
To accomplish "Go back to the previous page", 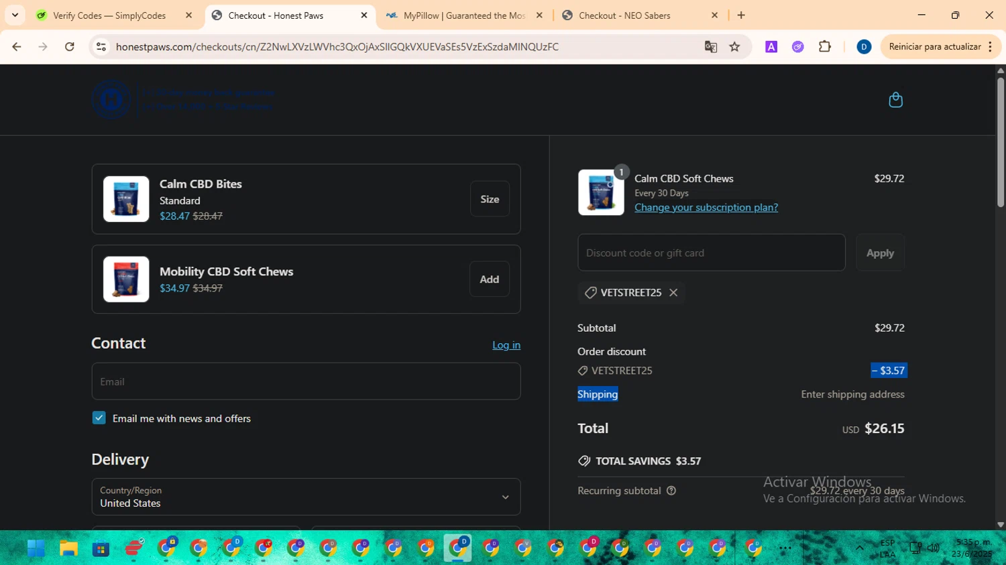I will pyautogui.click(x=17, y=47).
